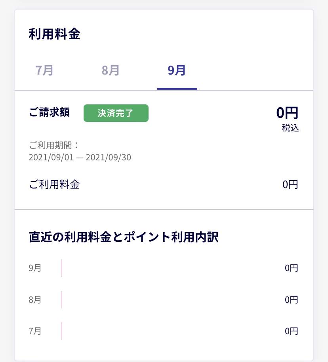Click the 直近の利用料金とポイント利用内訳 heading
Screen dimensions: 328x362
pyautogui.click(x=124, y=237)
